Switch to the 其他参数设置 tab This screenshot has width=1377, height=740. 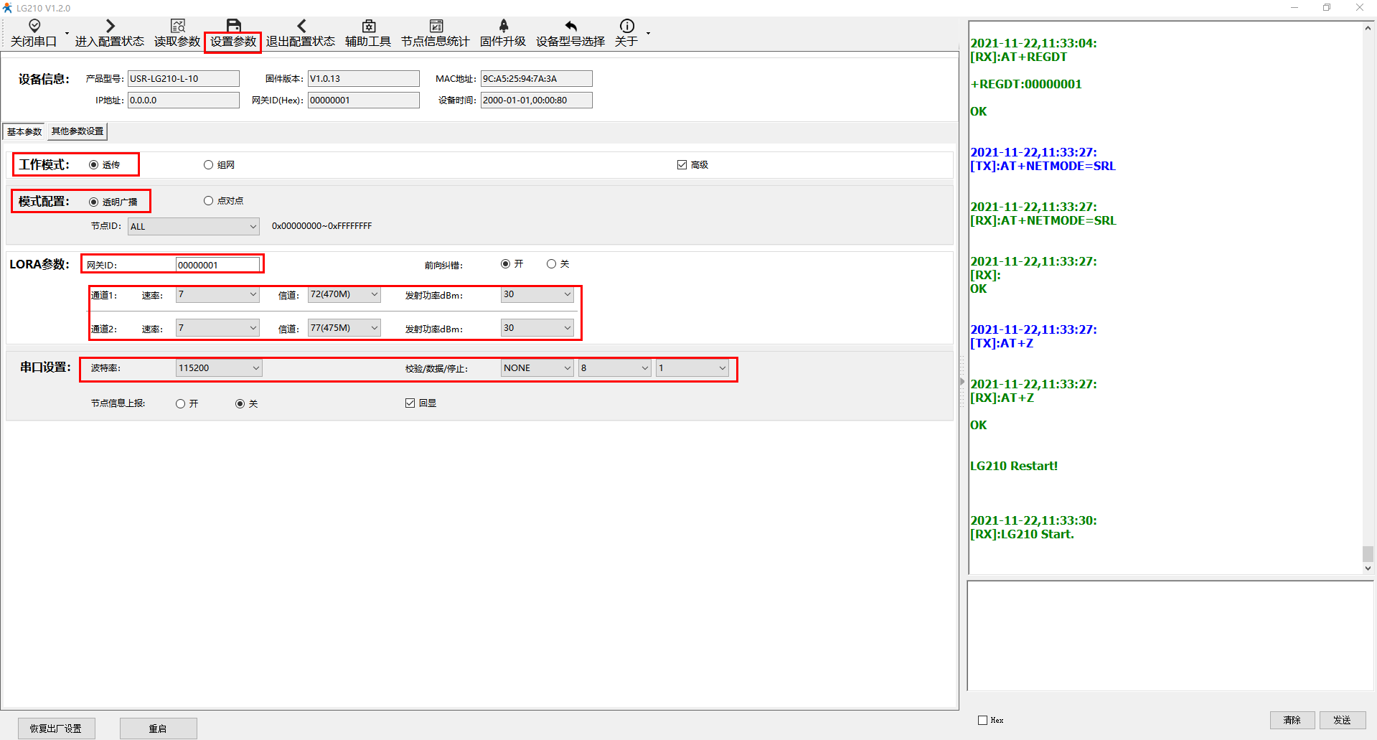coord(77,131)
